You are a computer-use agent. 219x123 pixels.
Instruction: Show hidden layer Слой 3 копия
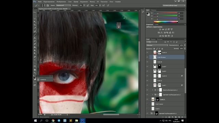click(x=147, y=104)
